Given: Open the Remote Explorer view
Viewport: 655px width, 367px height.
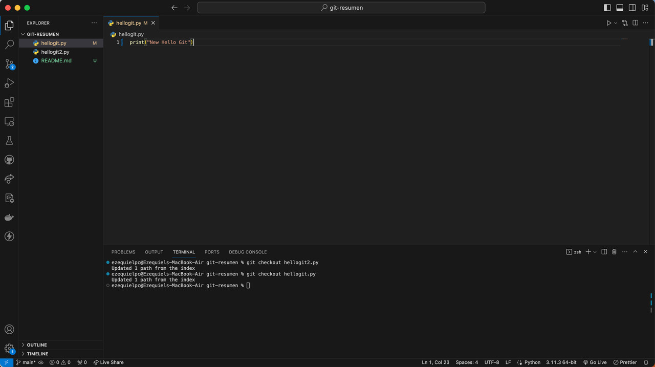Looking at the screenshot, I should pyautogui.click(x=9, y=122).
